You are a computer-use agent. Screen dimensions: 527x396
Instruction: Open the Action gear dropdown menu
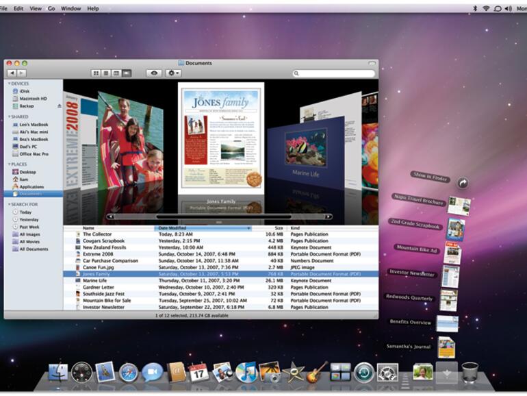173,73
